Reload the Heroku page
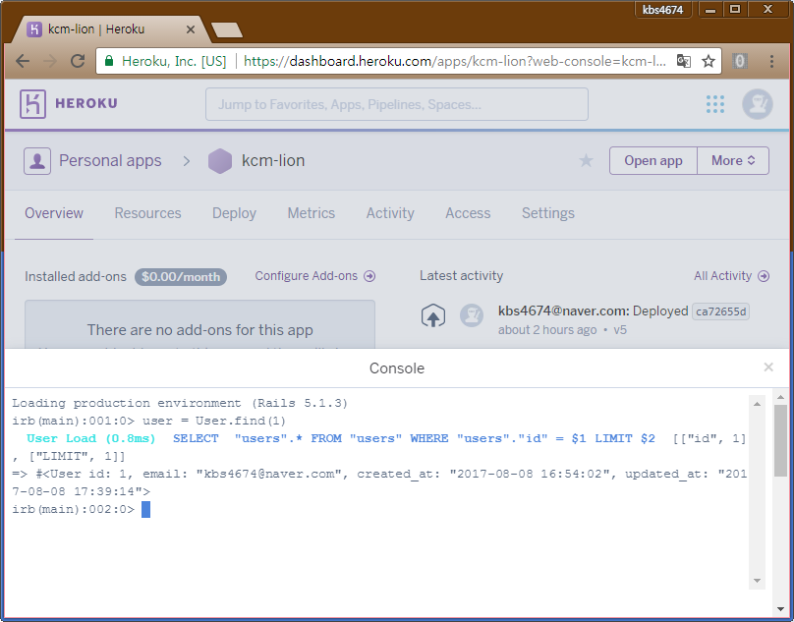 click(78, 61)
